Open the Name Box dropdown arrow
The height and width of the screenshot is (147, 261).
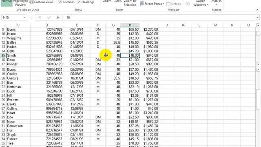pyautogui.click(x=24, y=17)
